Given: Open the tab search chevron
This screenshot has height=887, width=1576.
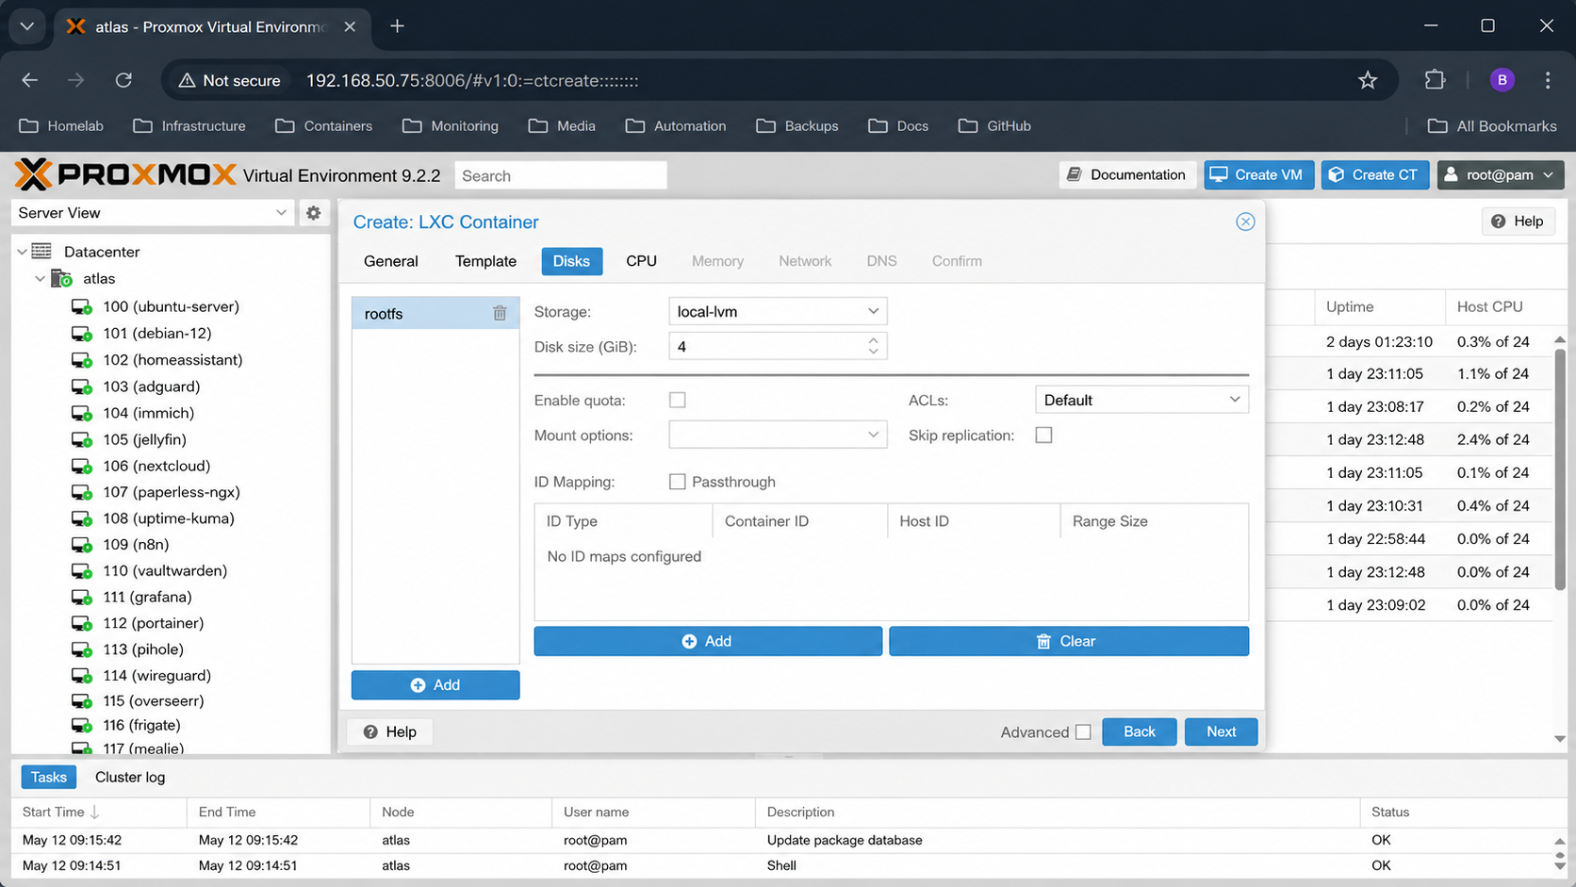Looking at the screenshot, I should (26, 26).
